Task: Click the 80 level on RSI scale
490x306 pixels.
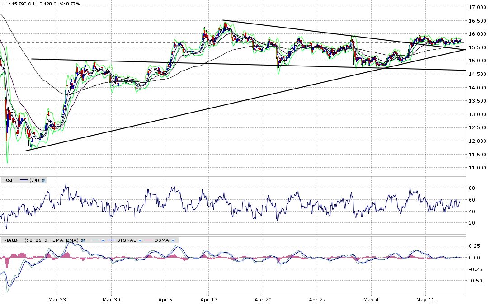Action: [472, 188]
